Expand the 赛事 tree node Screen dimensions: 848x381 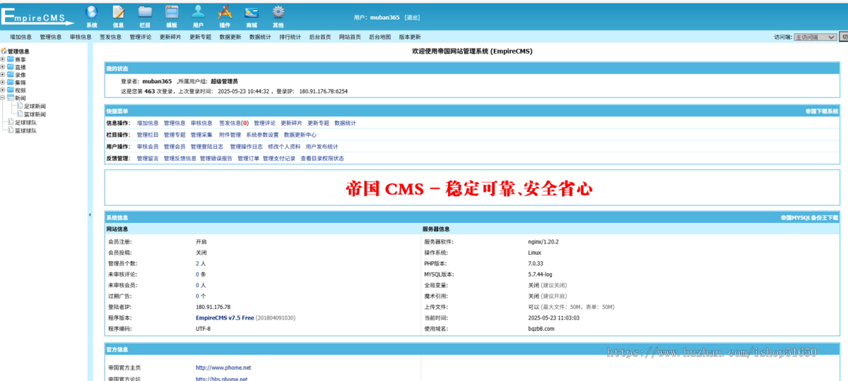3,59
